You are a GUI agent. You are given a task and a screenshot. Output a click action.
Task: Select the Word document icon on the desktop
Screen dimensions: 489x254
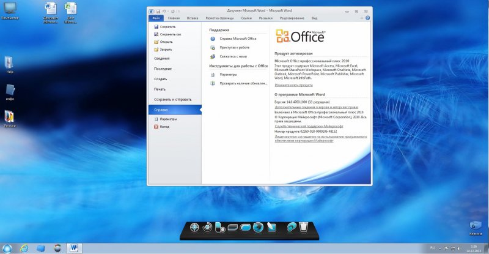pyautogui.click(x=50, y=13)
